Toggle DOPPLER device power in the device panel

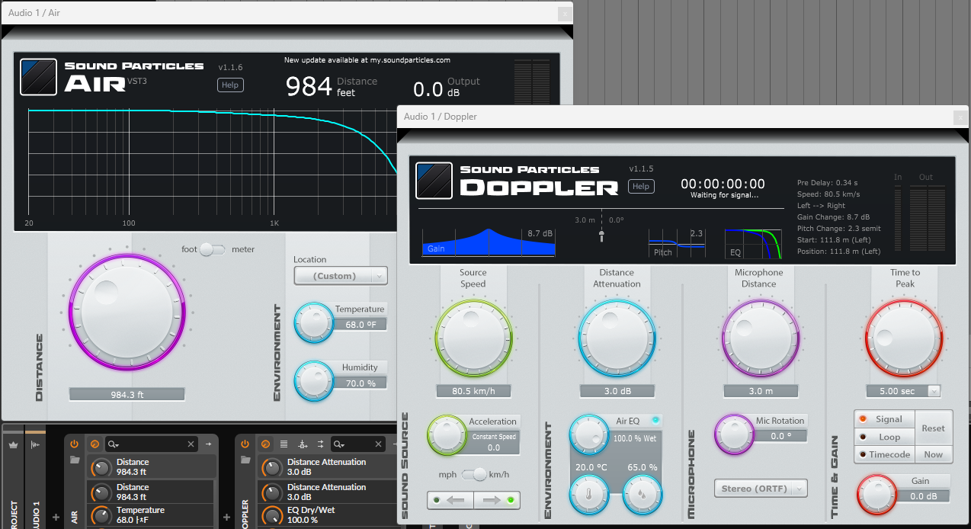click(245, 444)
